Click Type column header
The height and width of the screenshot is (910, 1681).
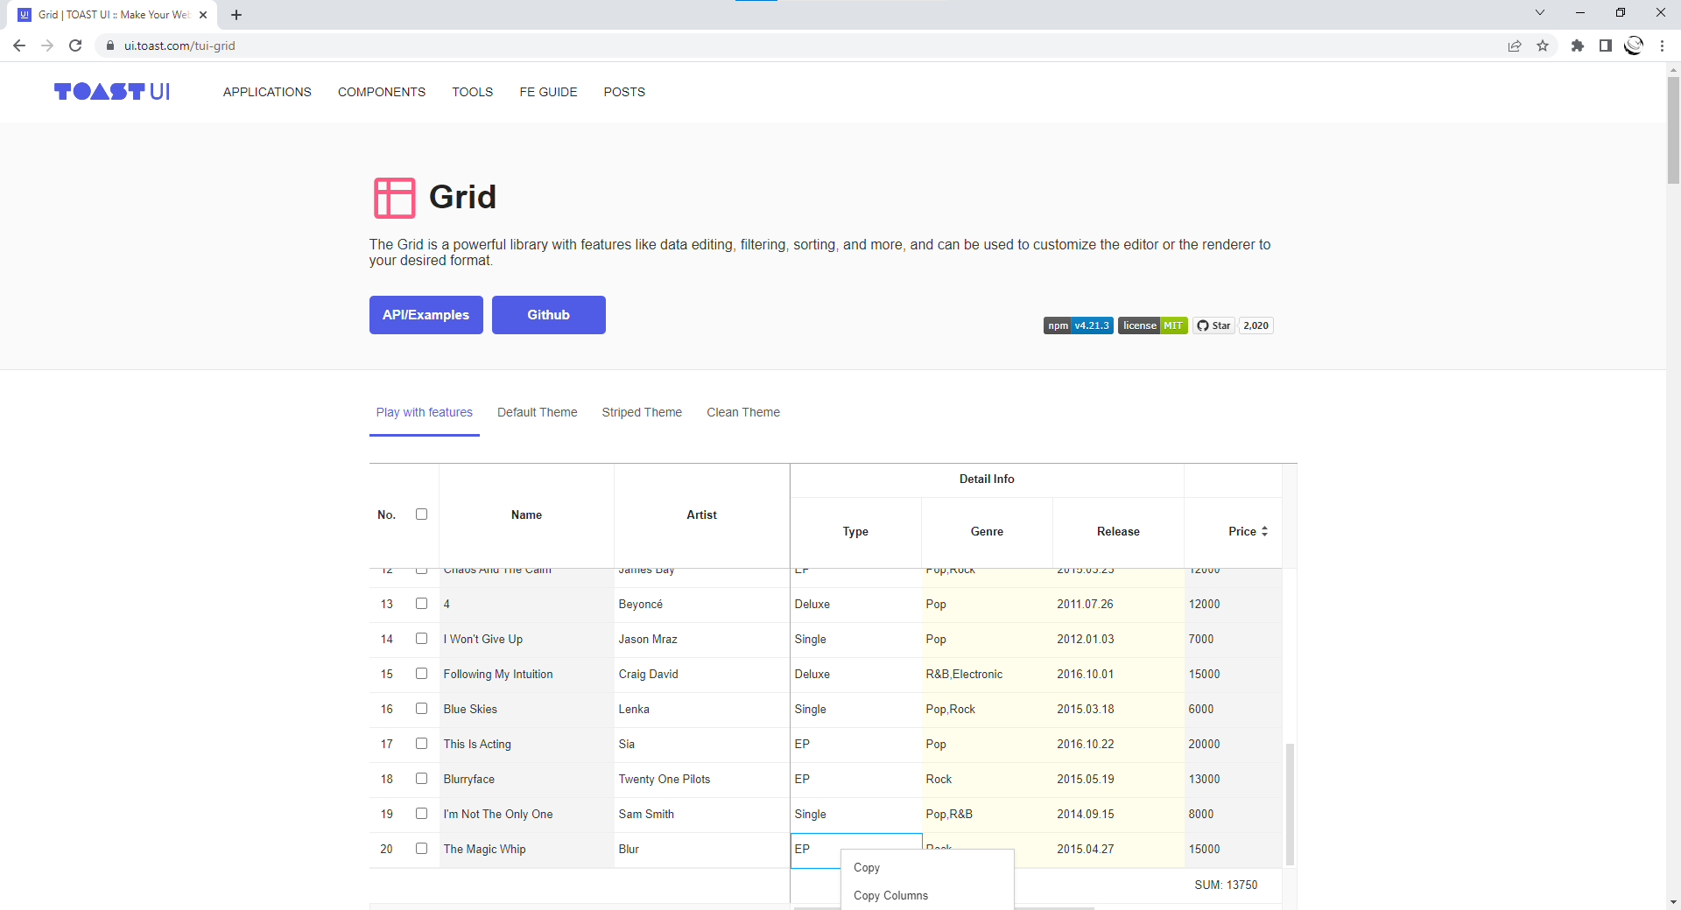tap(855, 531)
